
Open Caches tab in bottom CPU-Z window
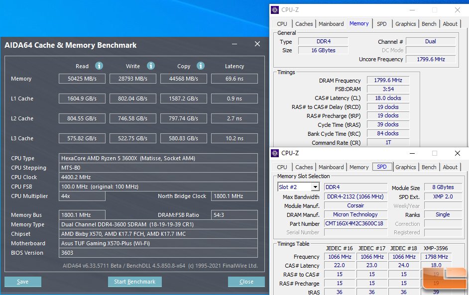coord(304,167)
